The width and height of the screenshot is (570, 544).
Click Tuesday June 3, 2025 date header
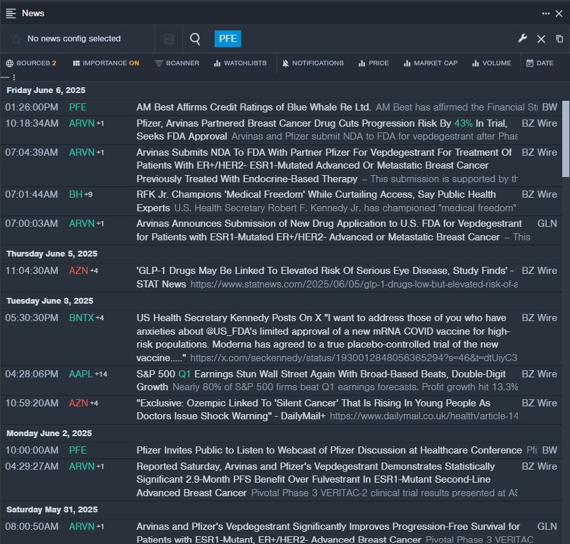coord(50,301)
